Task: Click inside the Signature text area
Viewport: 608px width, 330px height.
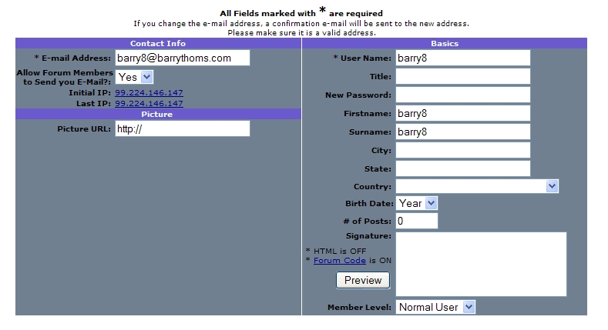Action: (481, 265)
